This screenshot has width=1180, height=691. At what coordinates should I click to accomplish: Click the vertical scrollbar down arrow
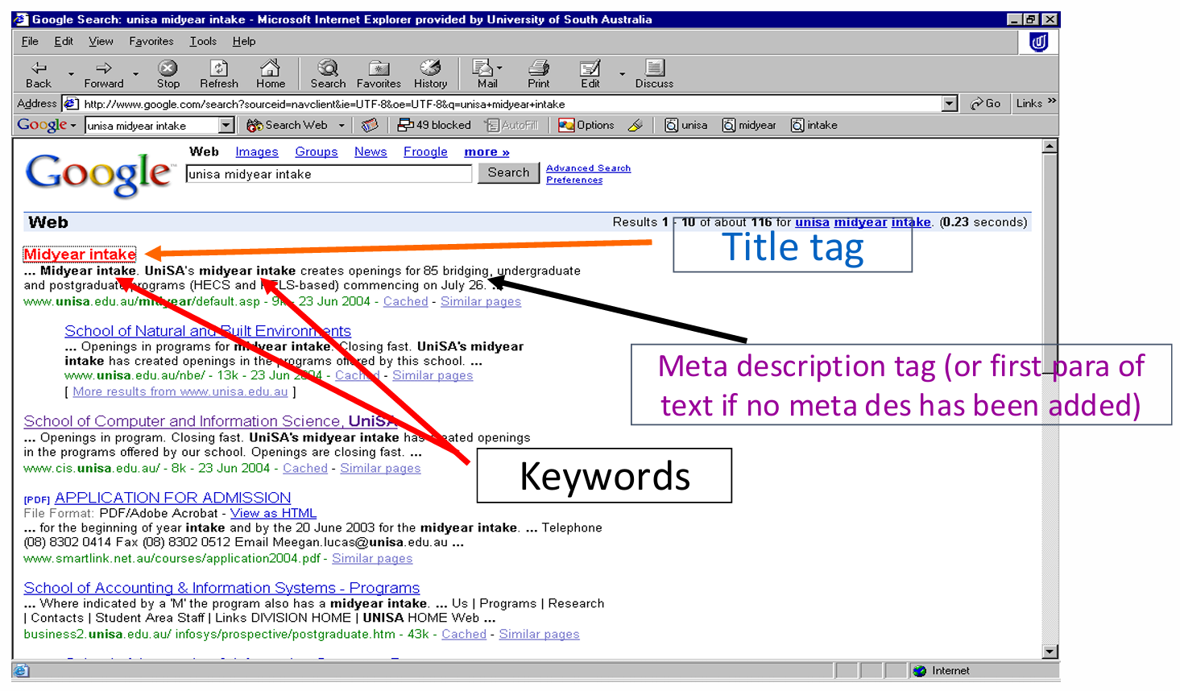[1050, 652]
